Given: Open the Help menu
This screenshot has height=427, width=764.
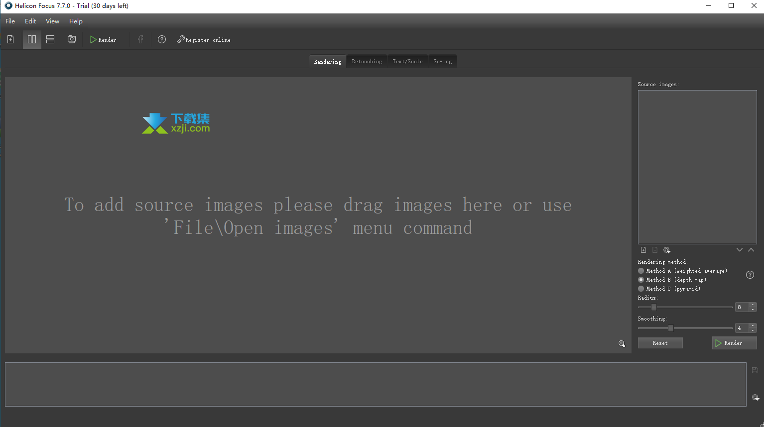Looking at the screenshot, I should pyautogui.click(x=76, y=21).
